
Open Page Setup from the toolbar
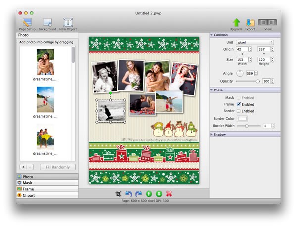(x=27, y=22)
